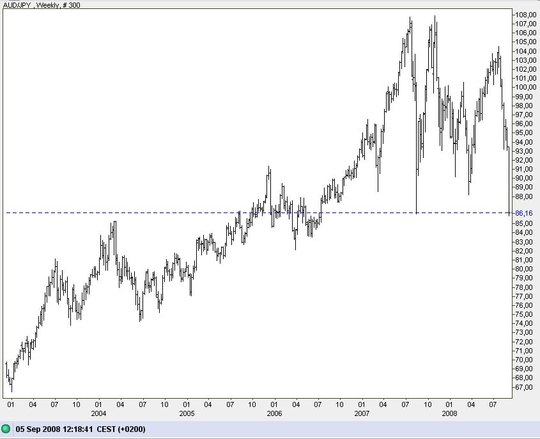
Task: Click the 95,00 price axis label
Action: tap(524, 132)
